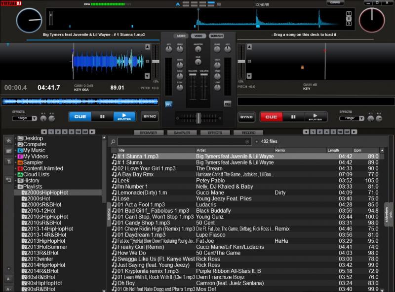
Task: Click the right channel volume fader
Action: click(204, 75)
